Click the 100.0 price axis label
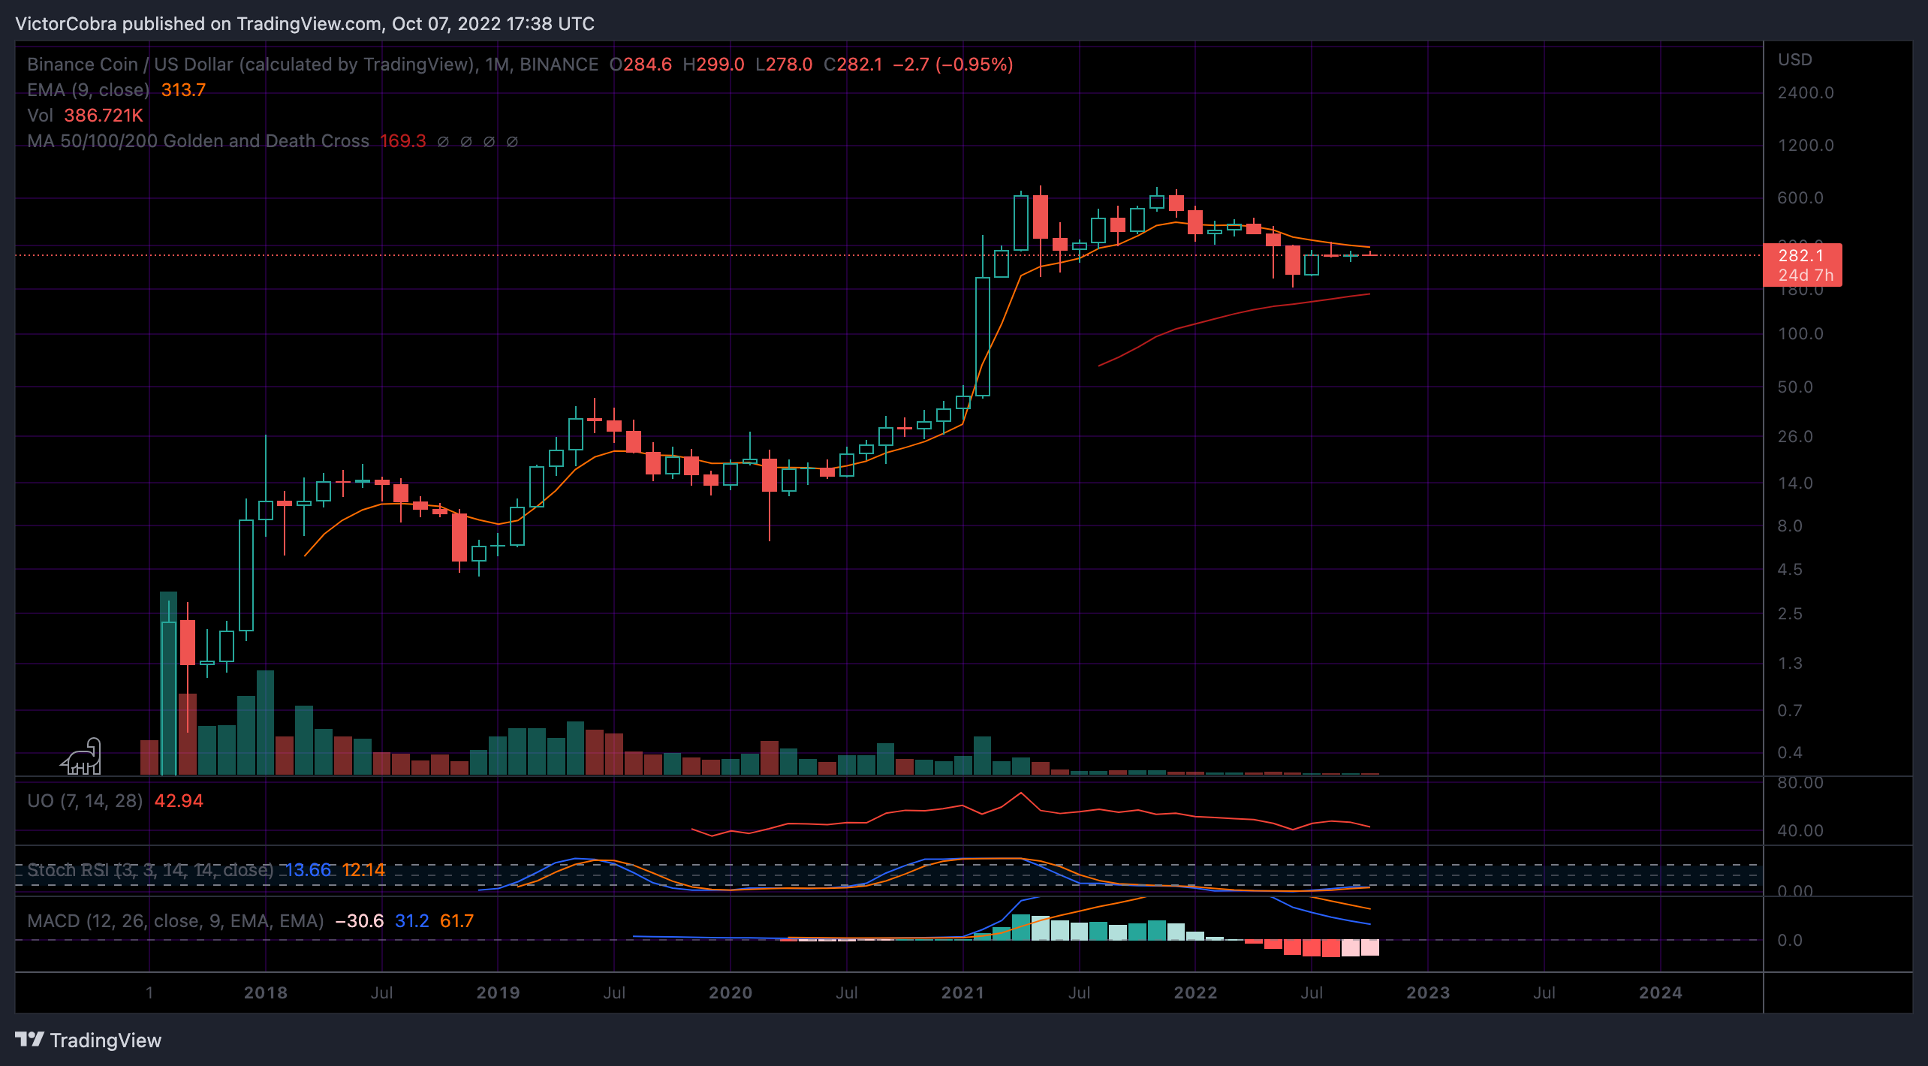The width and height of the screenshot is (1928, 1066). (1800, 333)
